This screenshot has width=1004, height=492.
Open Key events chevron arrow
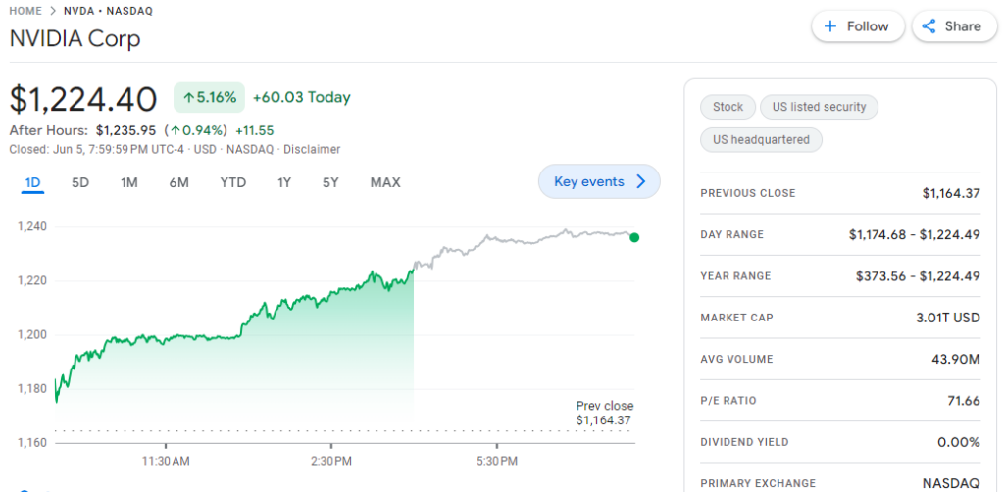[x=641, y=181]
